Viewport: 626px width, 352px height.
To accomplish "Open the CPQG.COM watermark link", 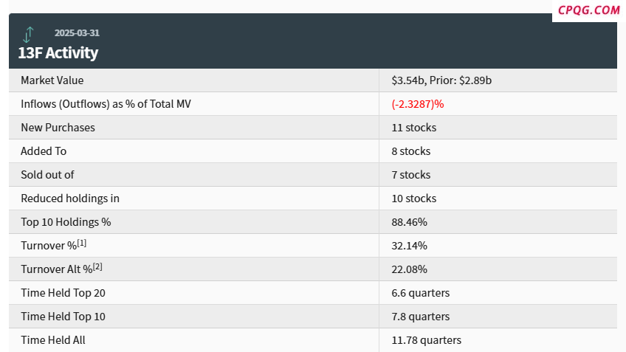I will [x=588, y=10].
